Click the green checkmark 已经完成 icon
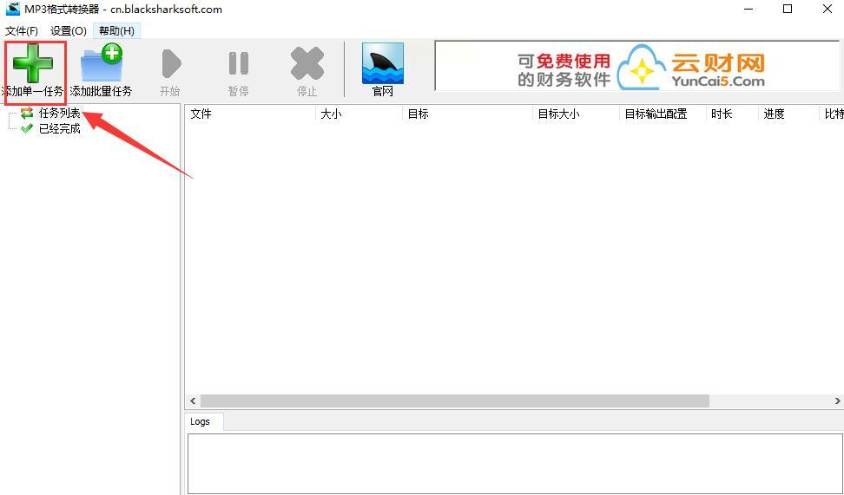This screenshot has width=844, height=495. [27, 128]
